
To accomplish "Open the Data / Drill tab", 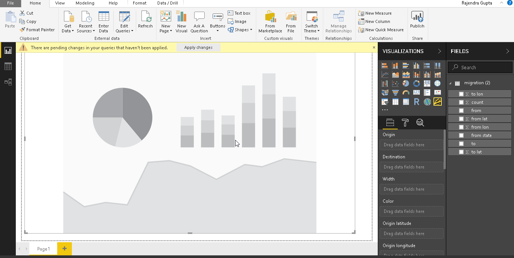I will (168, 3).
